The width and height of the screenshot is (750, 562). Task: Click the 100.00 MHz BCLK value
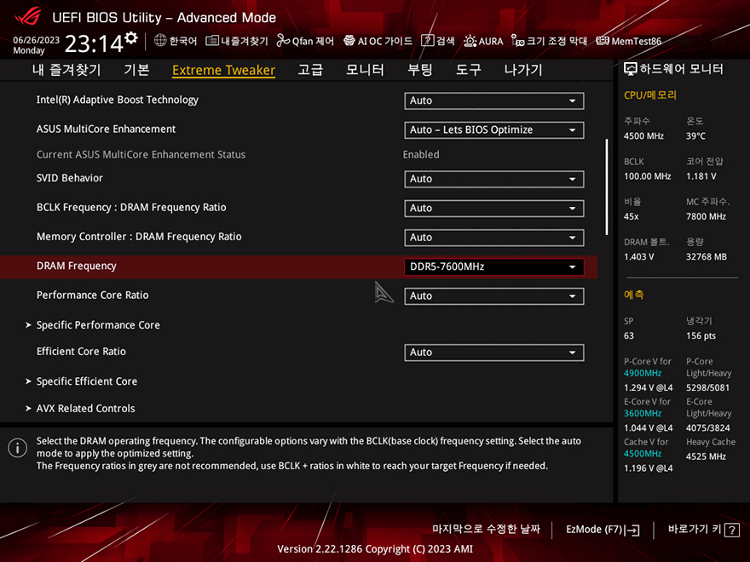pyautogui.click(x=647, y=176)
